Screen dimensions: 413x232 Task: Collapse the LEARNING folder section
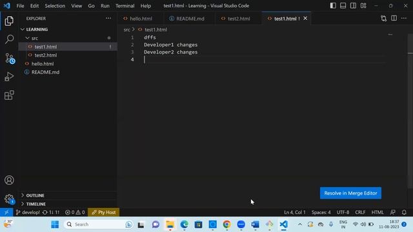(x=68, y=29)
